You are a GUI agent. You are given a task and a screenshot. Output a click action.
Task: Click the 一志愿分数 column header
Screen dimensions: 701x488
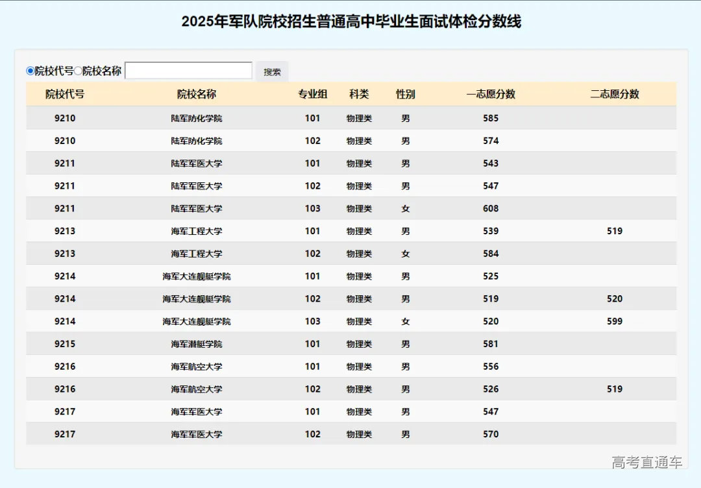(x=491, y=94)
